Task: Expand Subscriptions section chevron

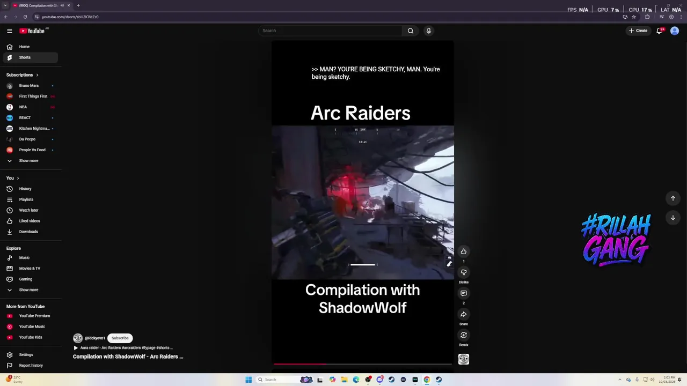Action: [x=37, y=75]
